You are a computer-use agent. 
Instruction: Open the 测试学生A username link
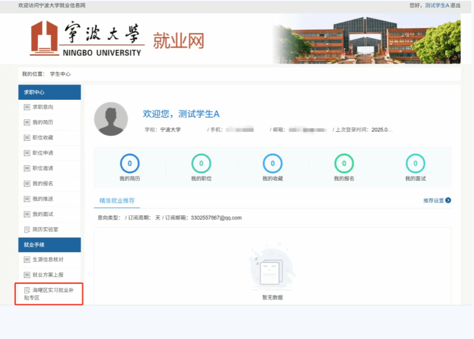[437, 5]
